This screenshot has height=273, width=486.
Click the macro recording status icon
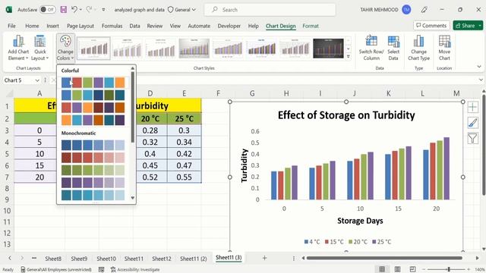point(101,270)
